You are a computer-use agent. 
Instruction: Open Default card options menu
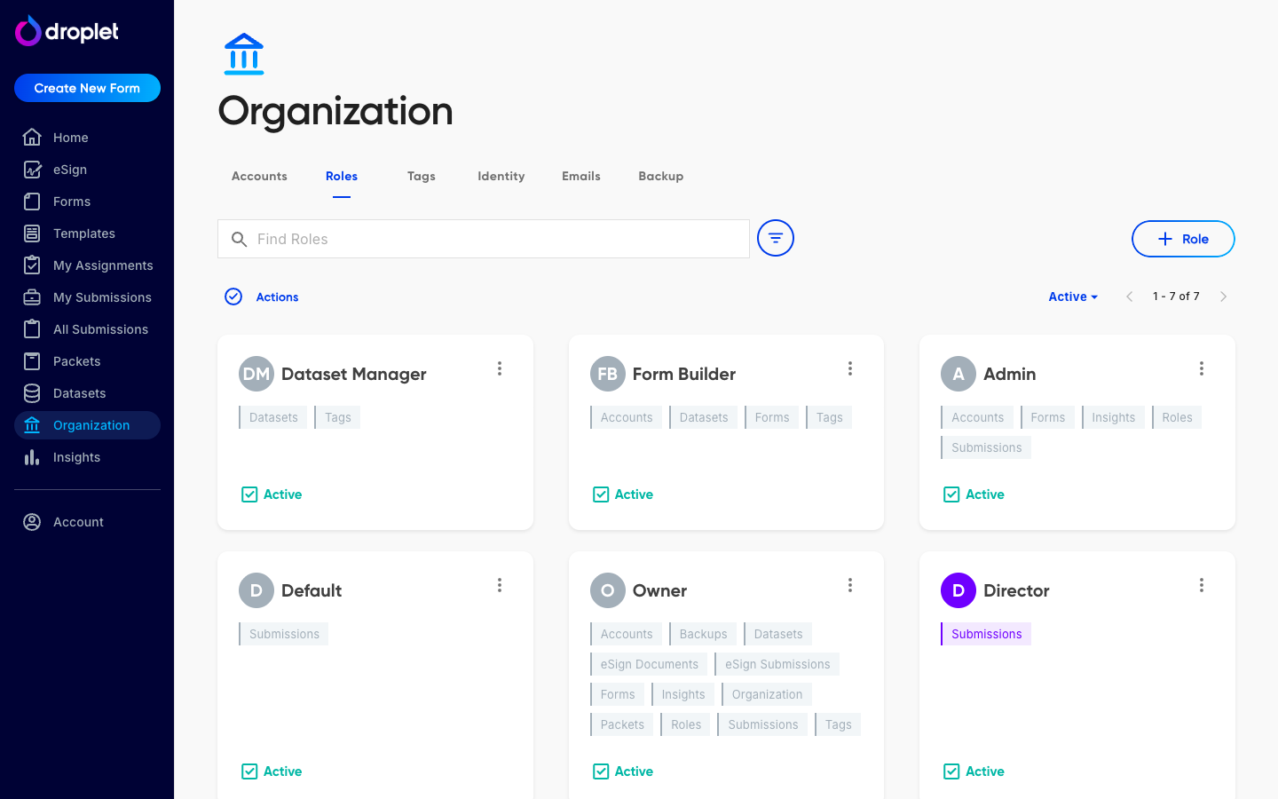[500, 585]
